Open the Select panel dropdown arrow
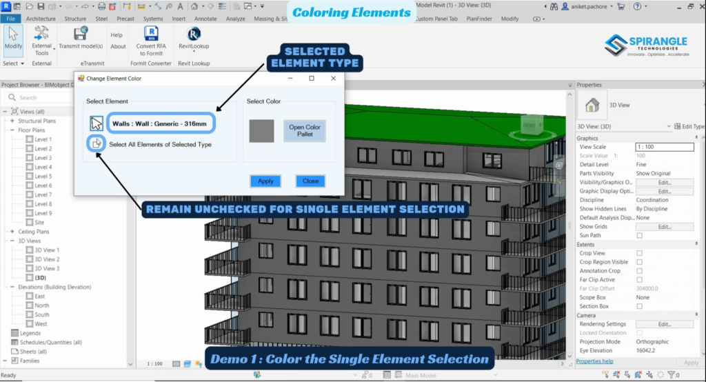 tap(23, 63)
